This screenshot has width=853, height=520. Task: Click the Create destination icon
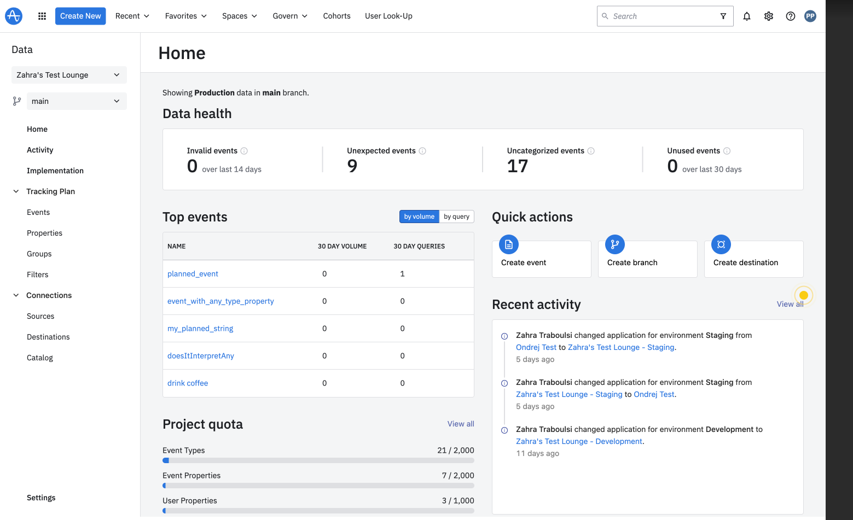721,244
